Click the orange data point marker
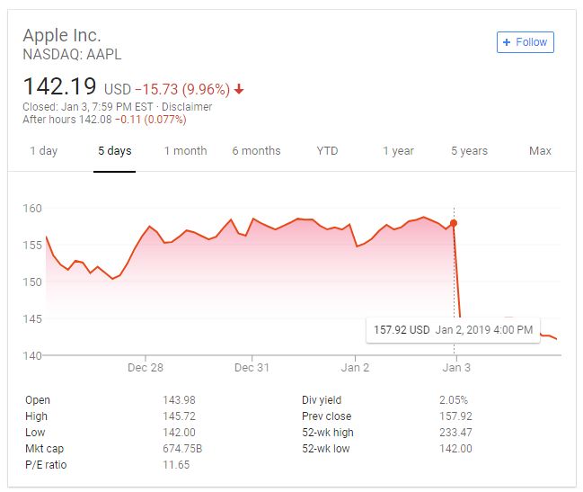583x492 pixels. tap(454, 223)
